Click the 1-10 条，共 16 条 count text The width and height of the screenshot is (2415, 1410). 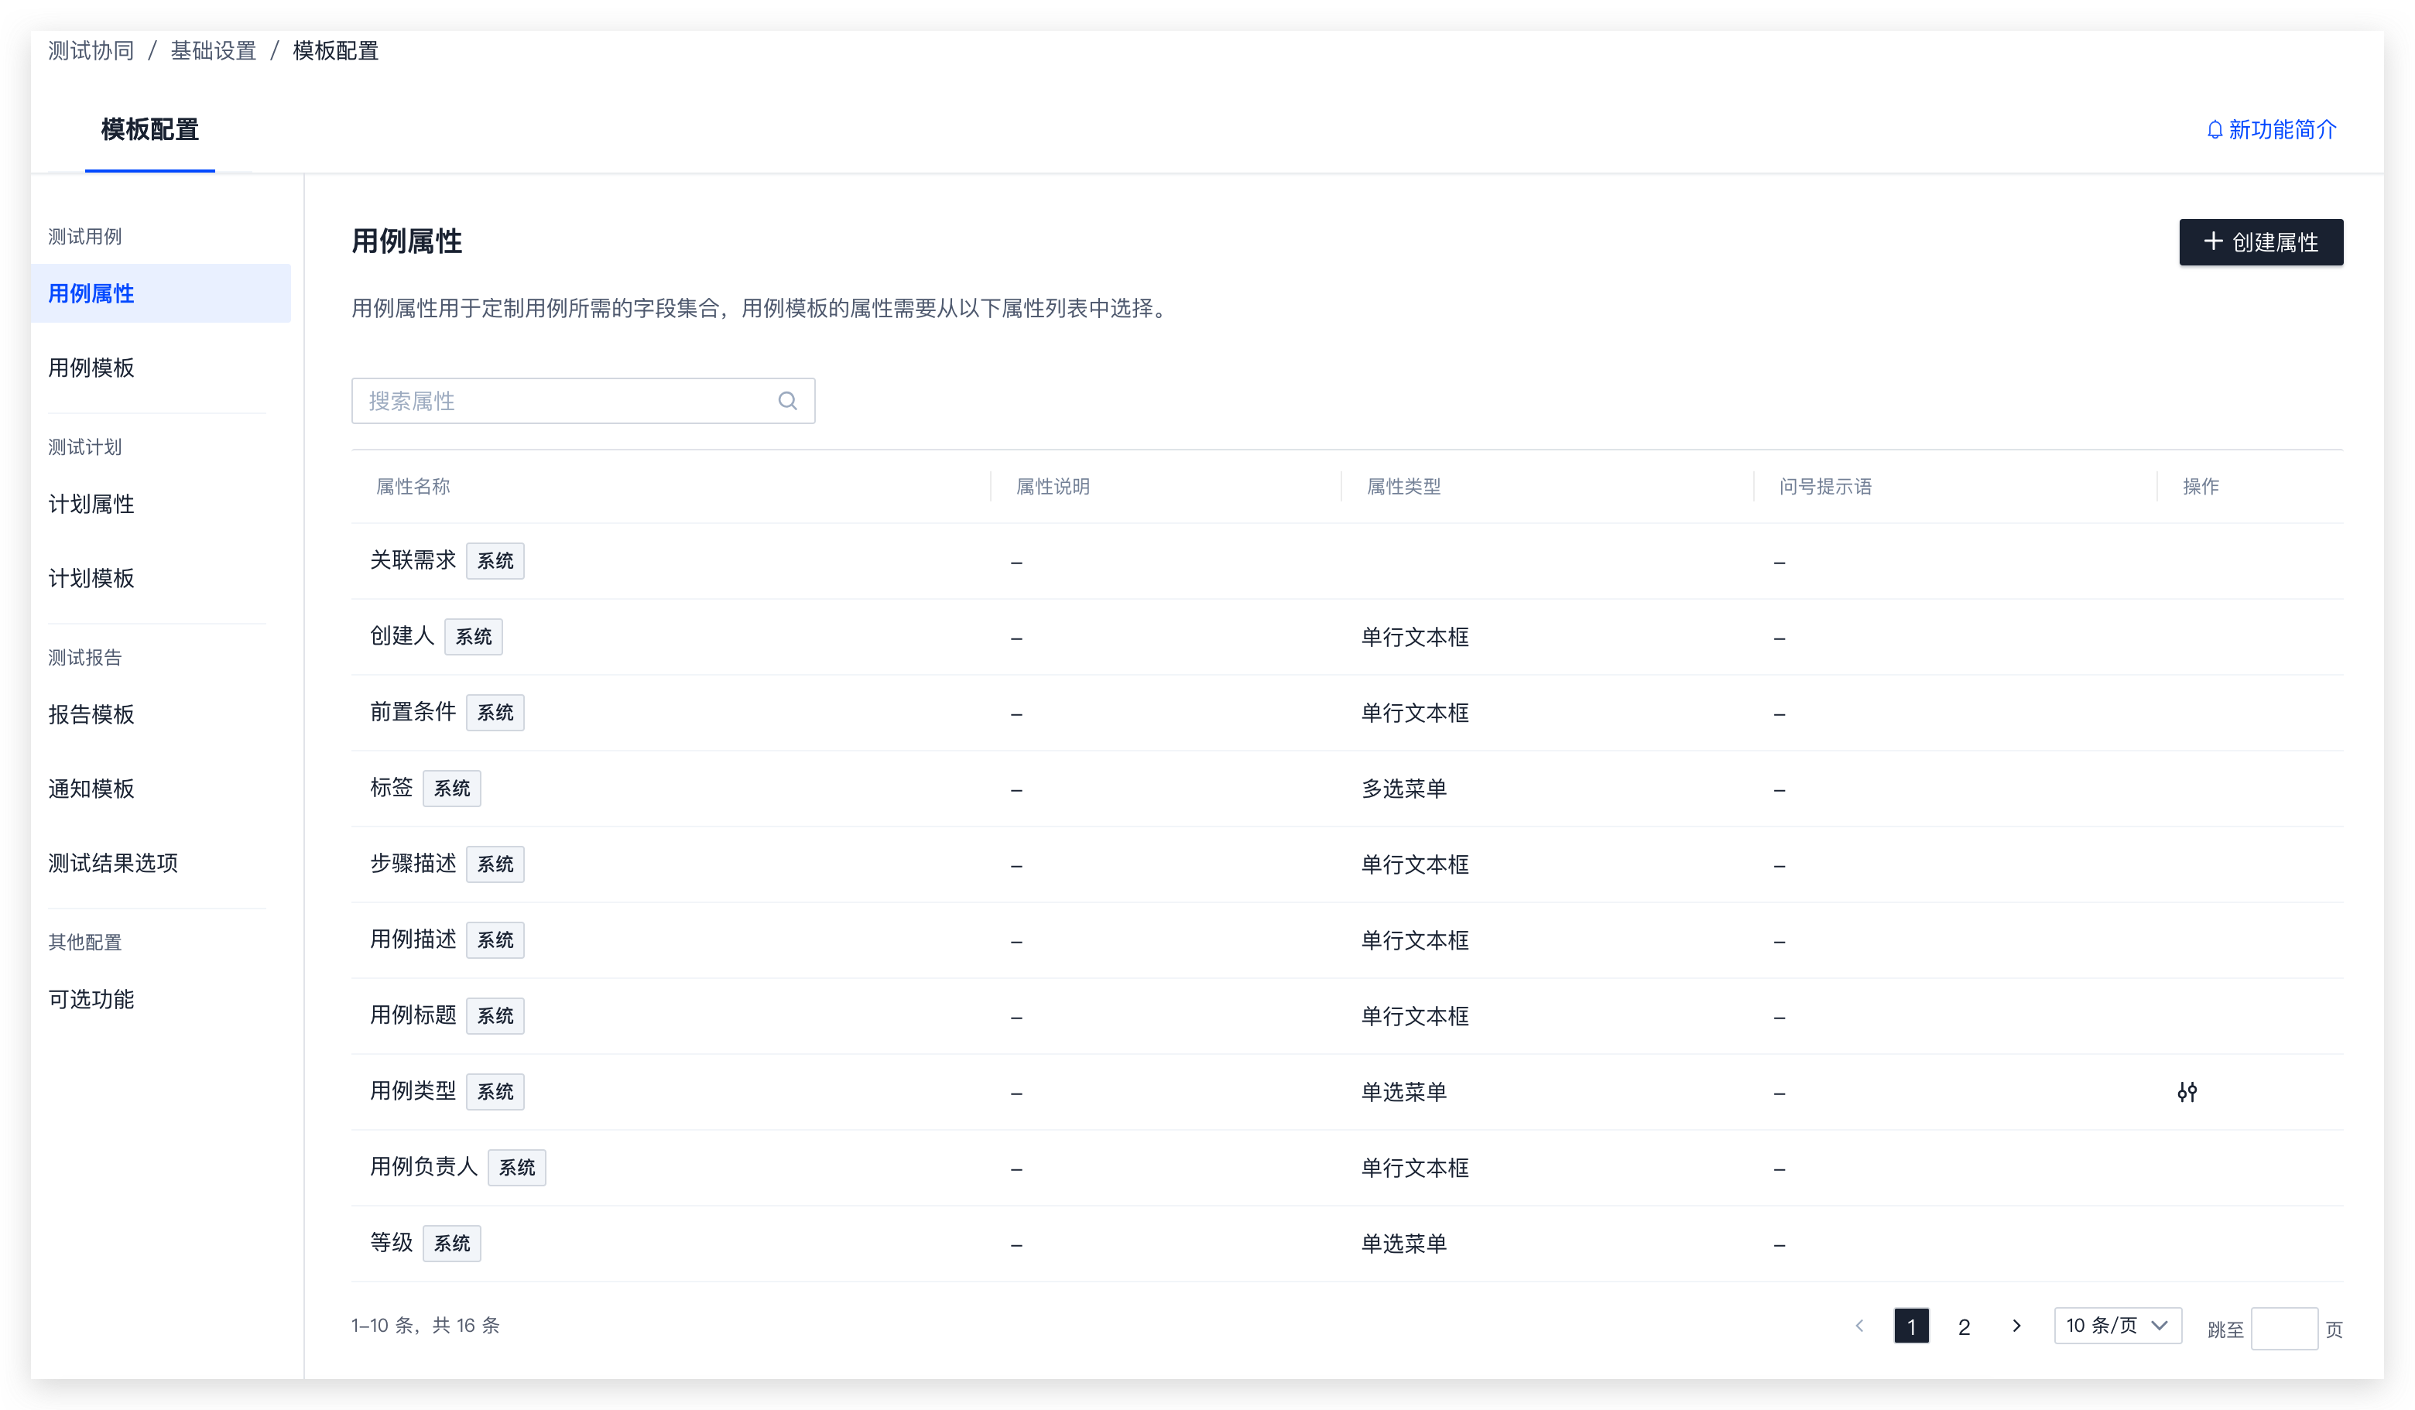click(426, 1326)
